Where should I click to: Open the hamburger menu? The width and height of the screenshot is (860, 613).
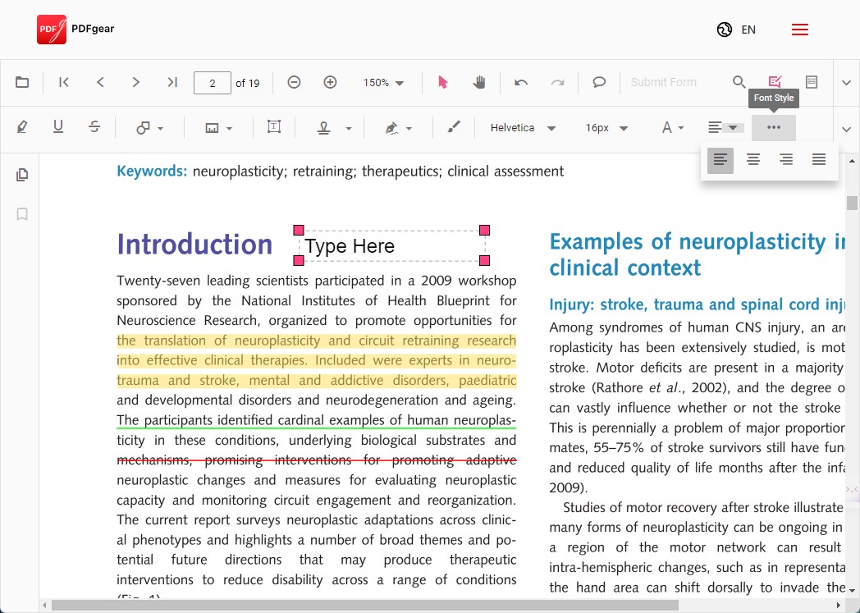(799, 29)
